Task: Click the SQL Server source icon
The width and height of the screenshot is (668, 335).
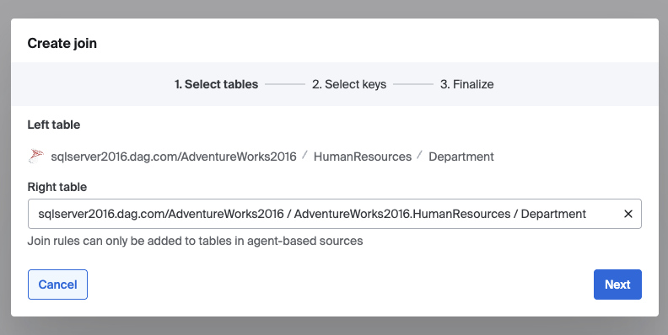Action: point(35,157)
